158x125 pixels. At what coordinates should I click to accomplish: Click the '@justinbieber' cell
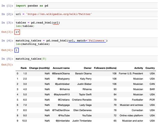coord(62,84)
